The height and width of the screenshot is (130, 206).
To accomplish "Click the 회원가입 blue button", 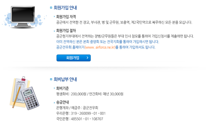I will (x=73, y=58).
